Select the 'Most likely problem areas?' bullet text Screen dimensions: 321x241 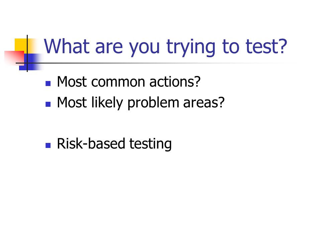[x=141, y=103]
